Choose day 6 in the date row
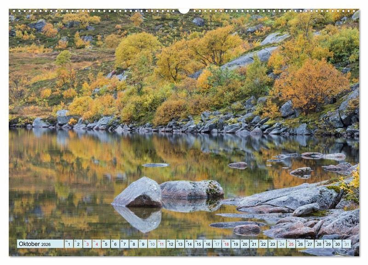The image size is (368, 265). click(x=115, y=244)
